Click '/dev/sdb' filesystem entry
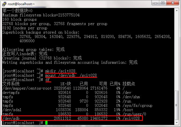The height and width of the screenshot is (127, 181). tap(11, 118)
